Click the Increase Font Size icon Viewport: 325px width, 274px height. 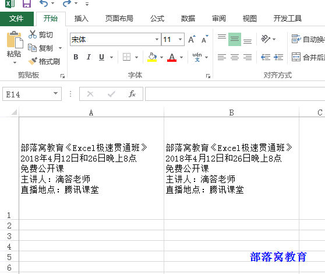[x=192, y=39]
